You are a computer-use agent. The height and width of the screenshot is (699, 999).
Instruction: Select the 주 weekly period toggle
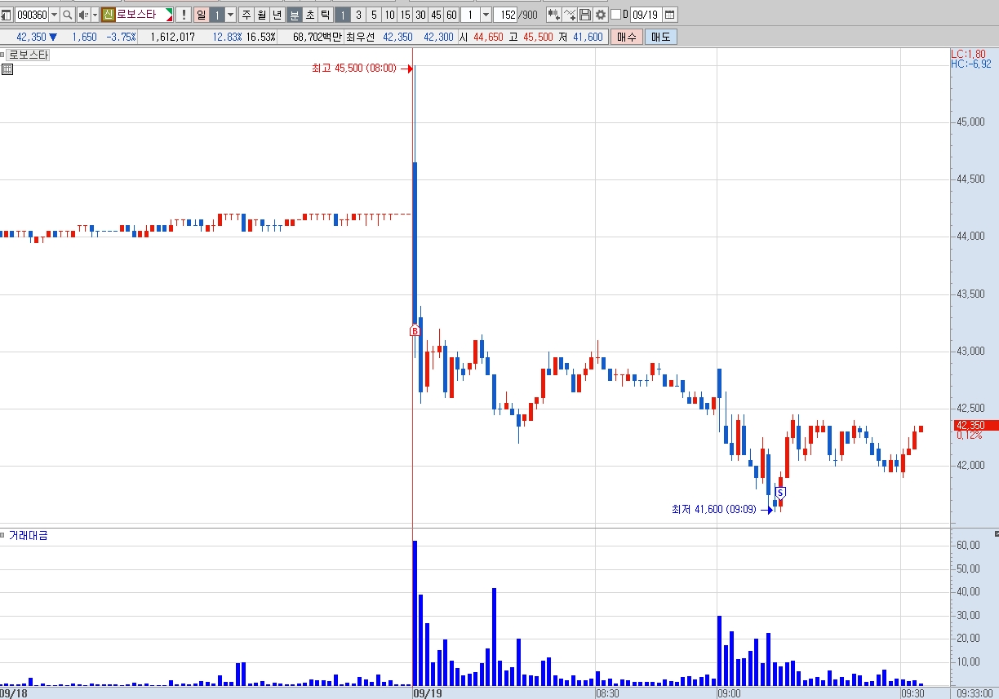(246, 15)
